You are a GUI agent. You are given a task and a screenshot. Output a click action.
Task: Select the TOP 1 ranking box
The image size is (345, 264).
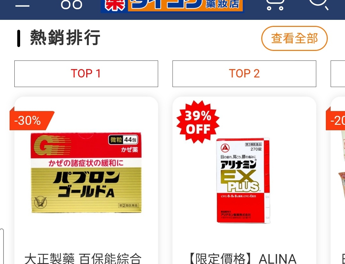click(x=86, y=74)
